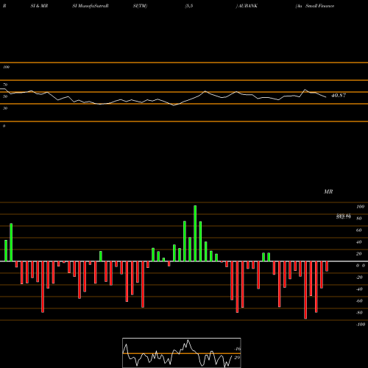This screenshot has height=368, width=368.
Task: Click the MR axis label -80
Action: click(359, 313)
